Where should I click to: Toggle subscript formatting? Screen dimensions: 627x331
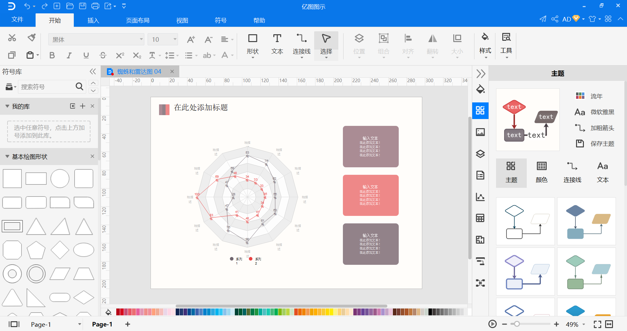[x=137, y=55]
